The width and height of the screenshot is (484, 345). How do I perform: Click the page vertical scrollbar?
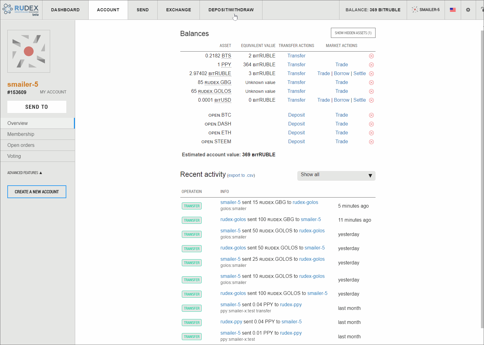coord(482,179)
